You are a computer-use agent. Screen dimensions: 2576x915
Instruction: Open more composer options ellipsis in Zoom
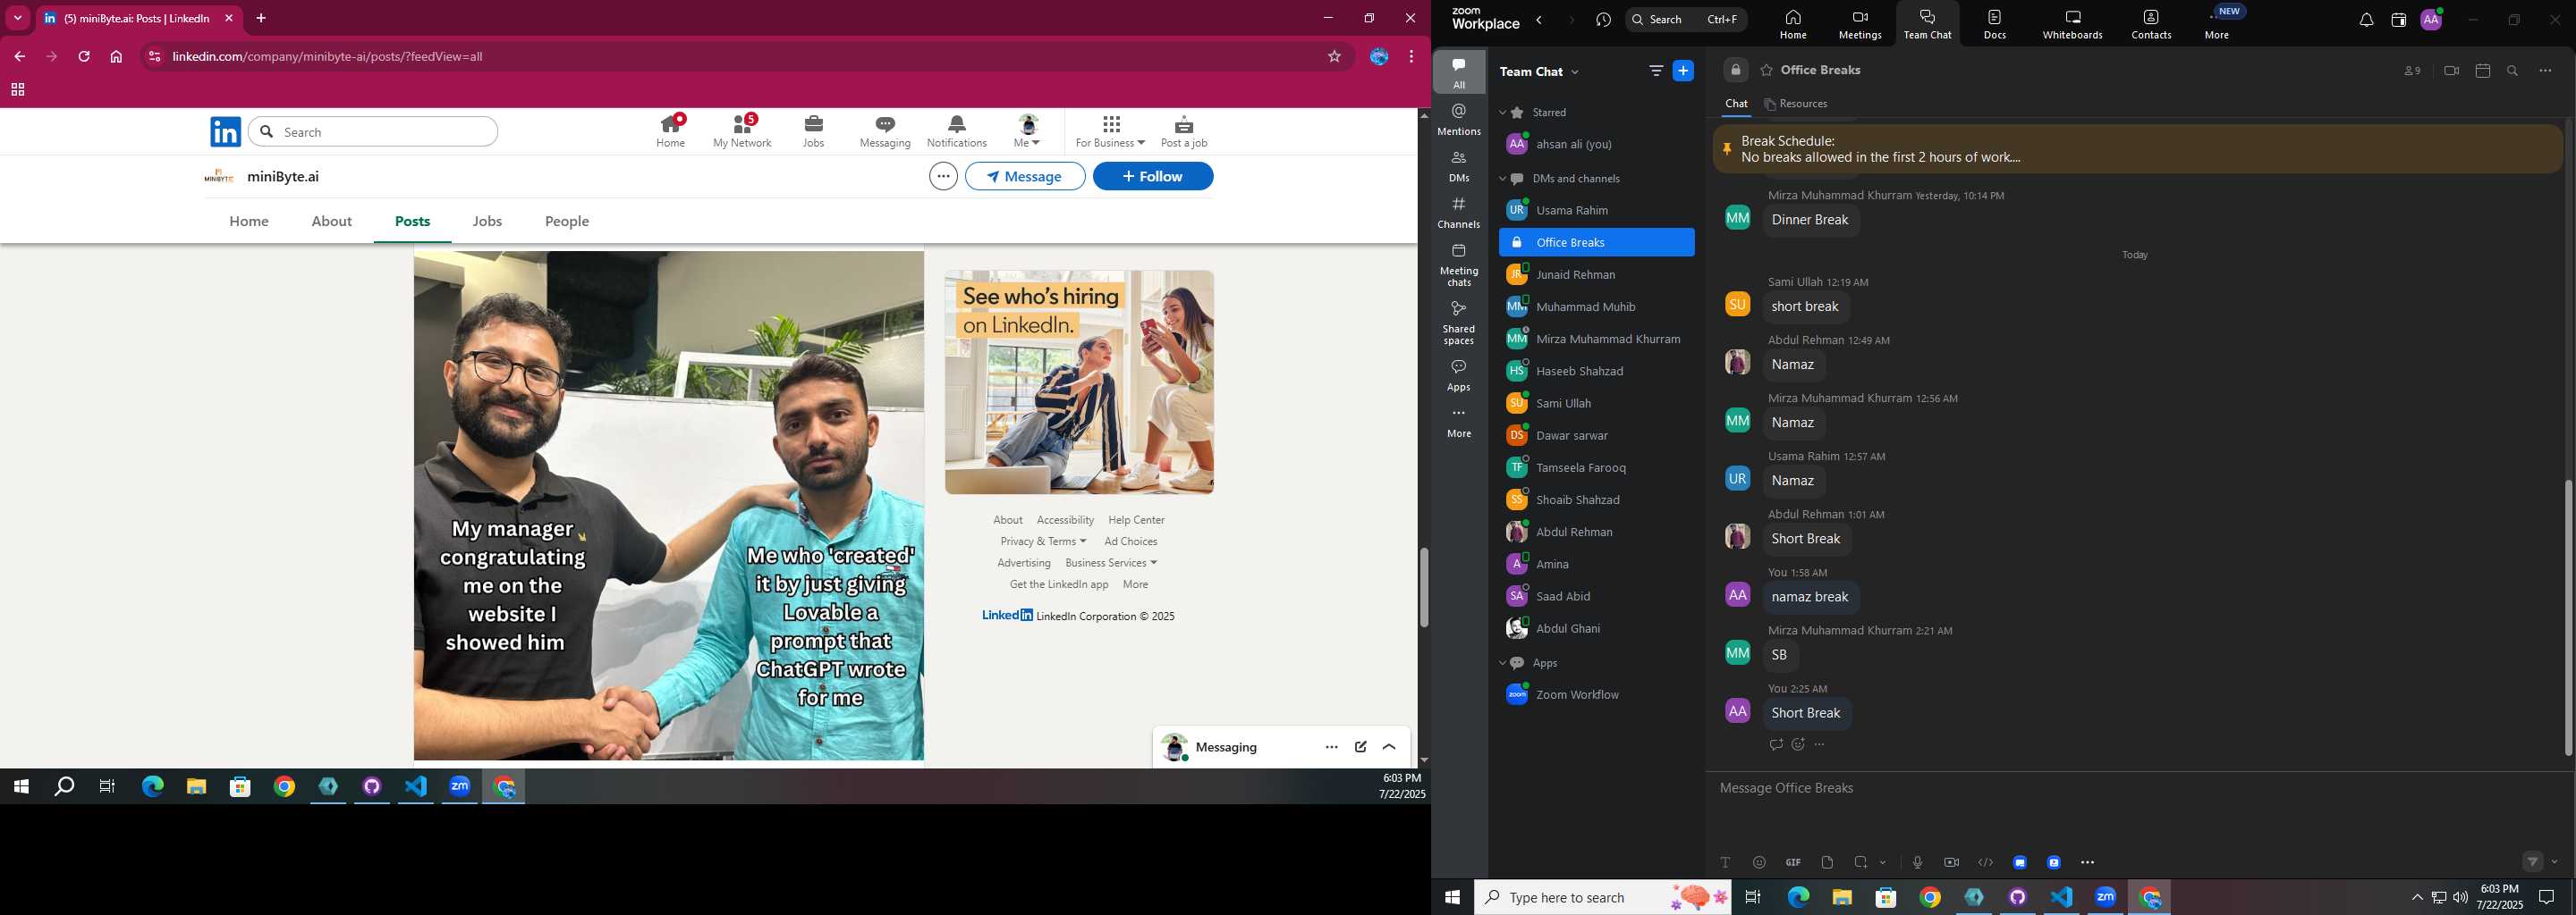tap(2087, 862)
